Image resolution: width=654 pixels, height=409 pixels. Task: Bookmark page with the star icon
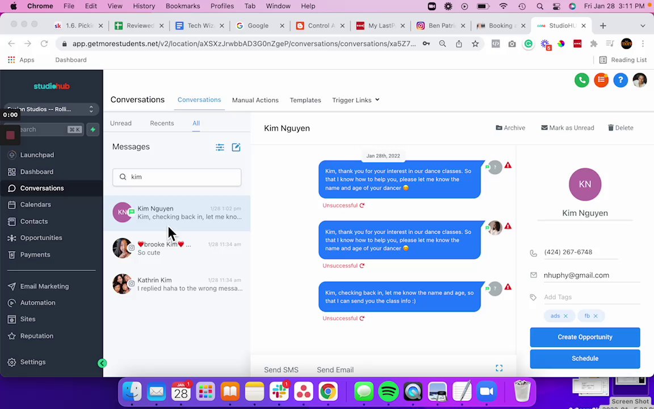(x=475, y=44)
